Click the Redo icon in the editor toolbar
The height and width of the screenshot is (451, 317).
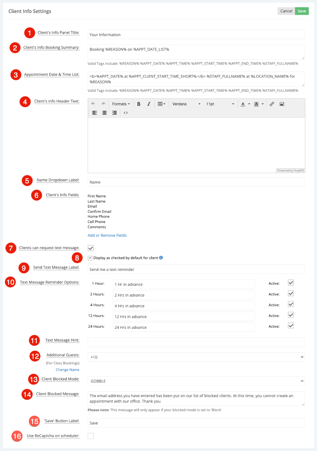(x=103, y=104)
